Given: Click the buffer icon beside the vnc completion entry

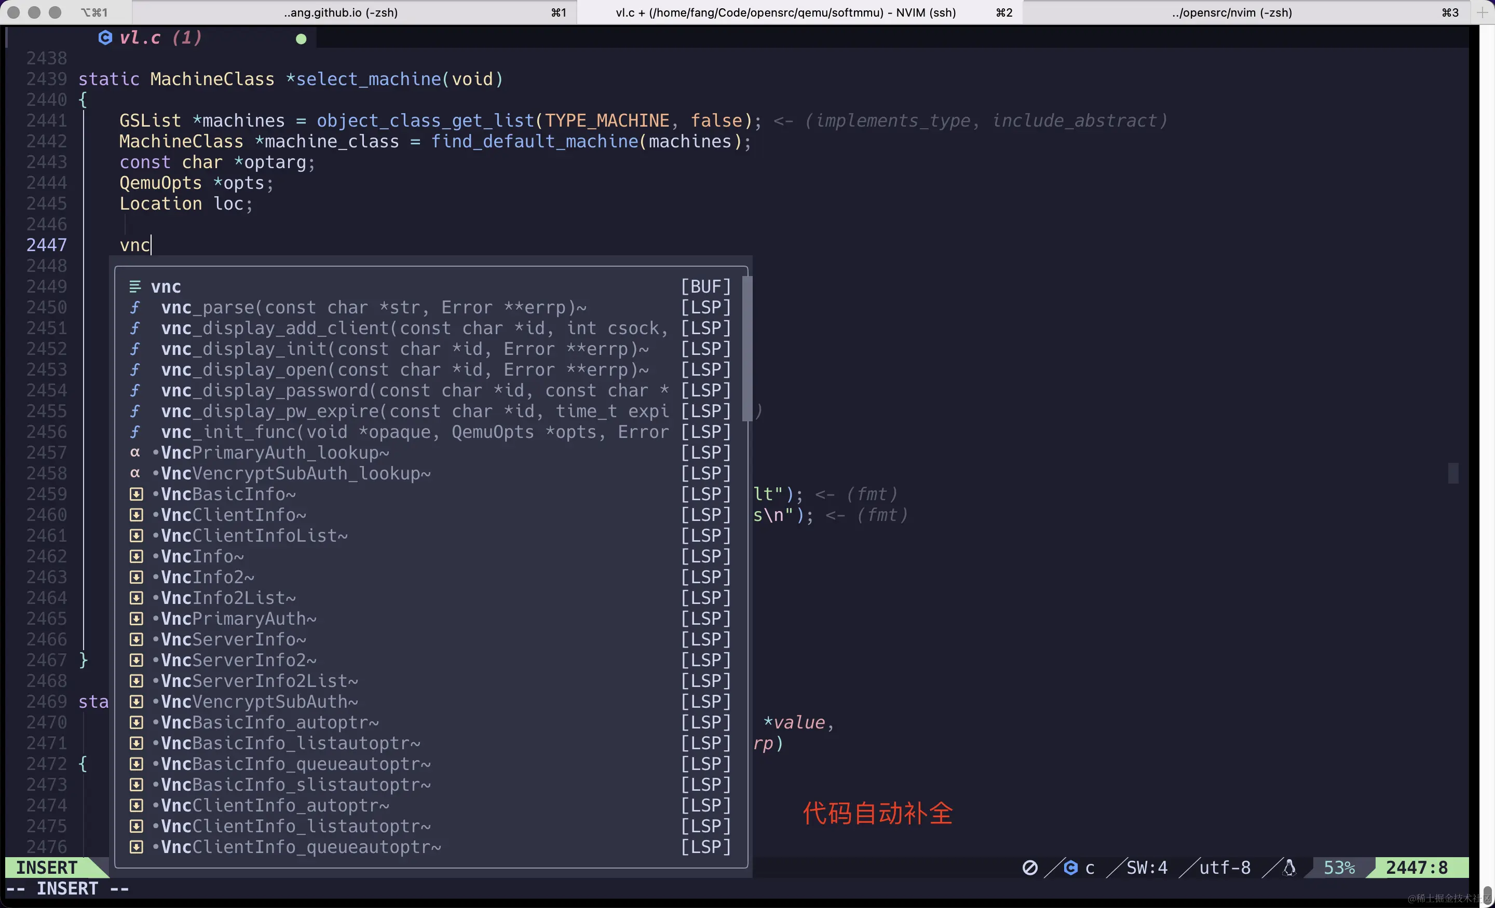Looking at the screenshot, I should [x=134, y=286].
